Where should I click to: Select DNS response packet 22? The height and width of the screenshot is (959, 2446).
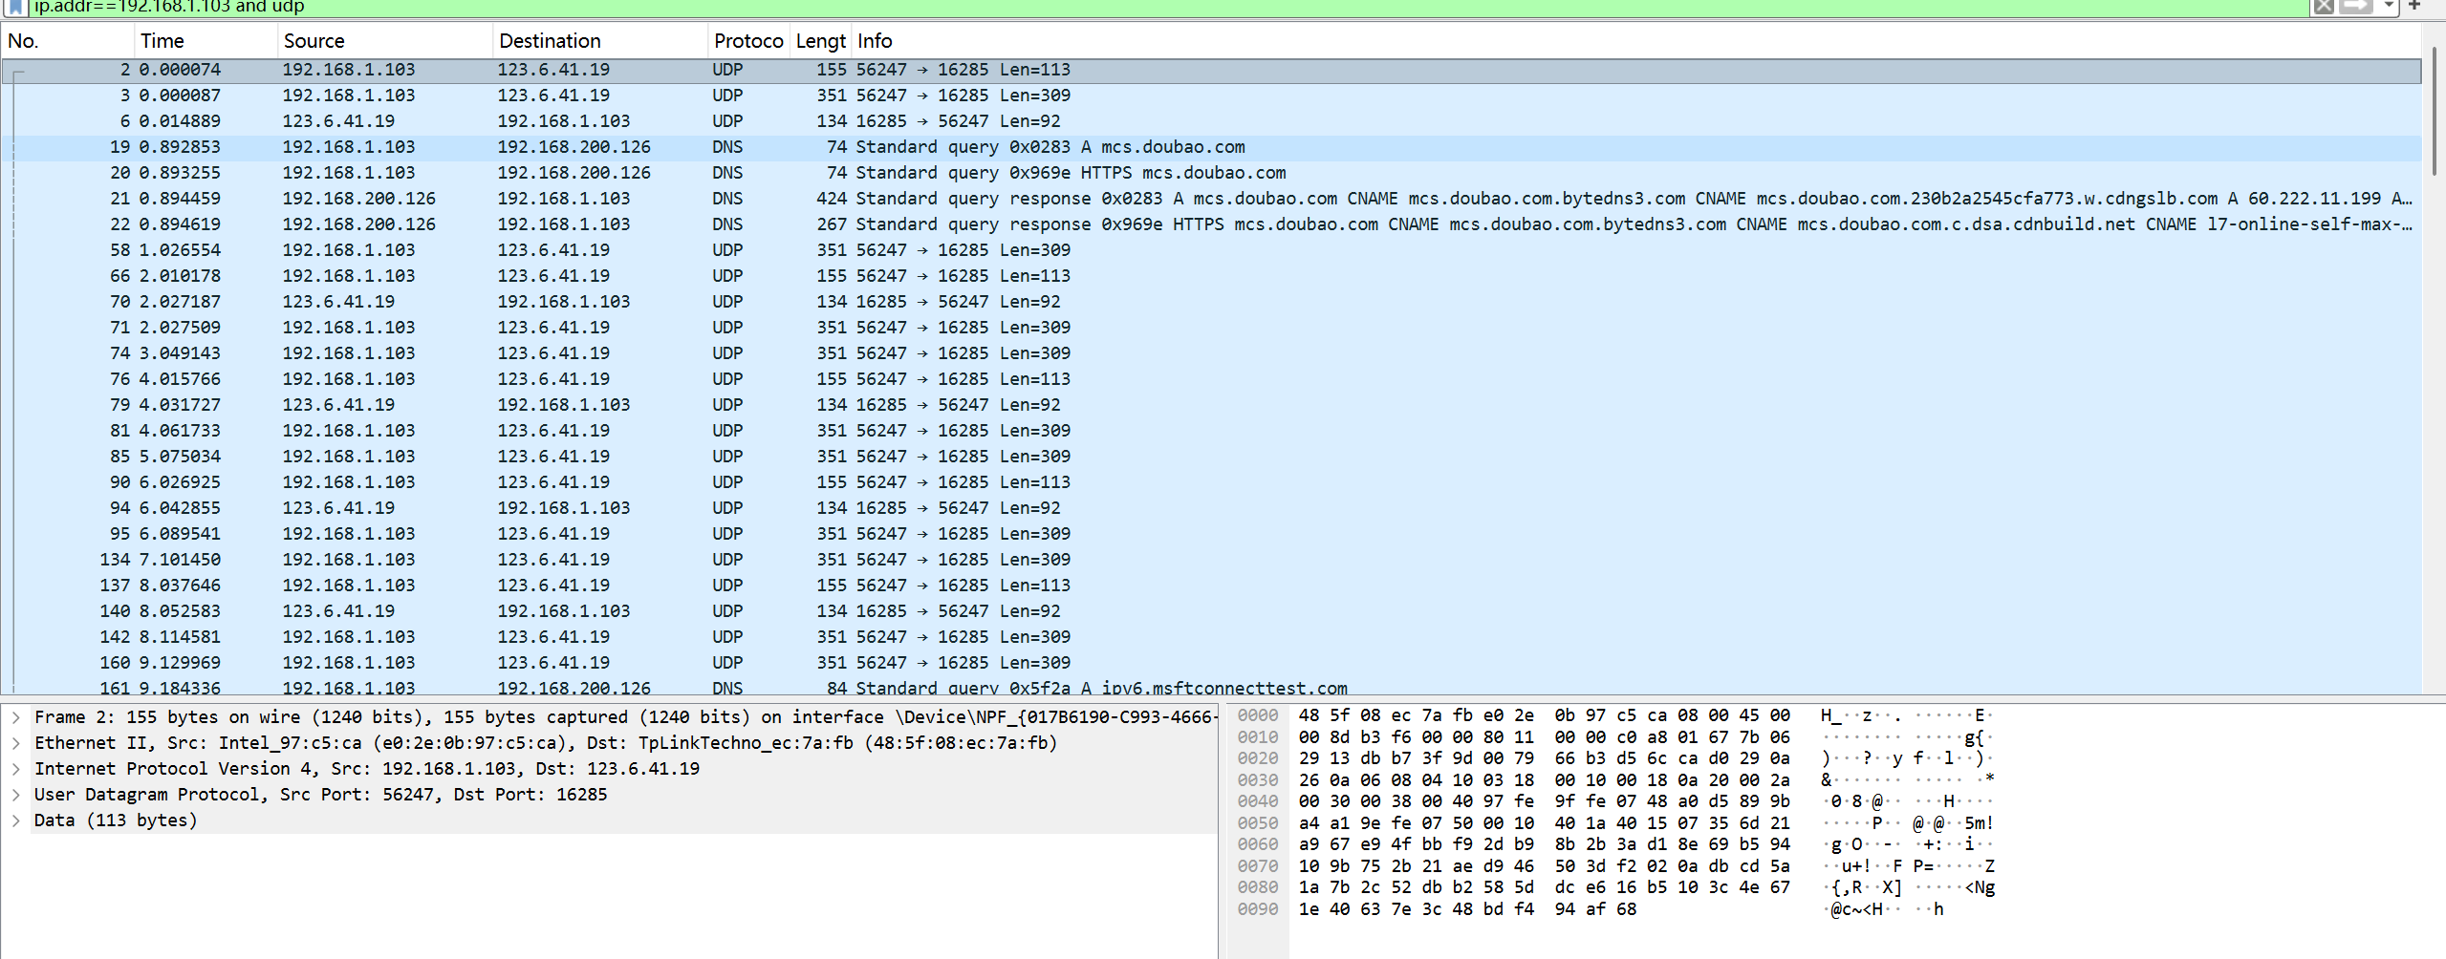(1211, 224)
